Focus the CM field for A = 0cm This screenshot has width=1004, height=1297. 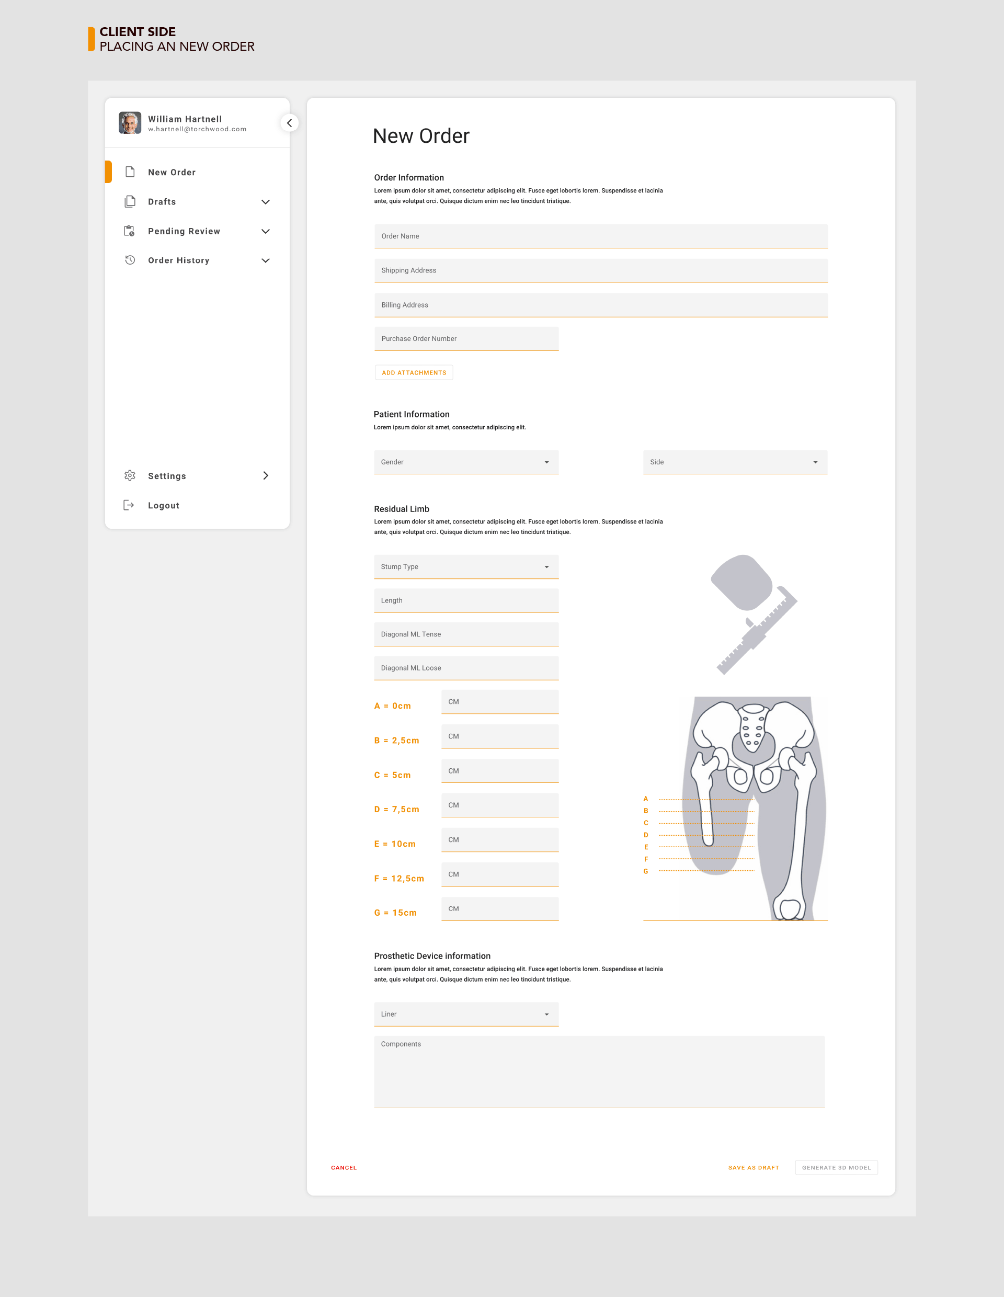coord(500,701)
